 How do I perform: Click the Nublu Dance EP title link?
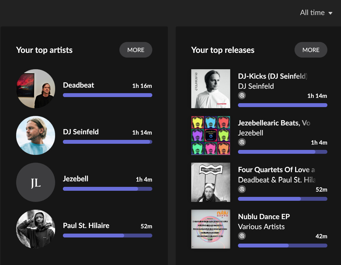coord(264,216)
